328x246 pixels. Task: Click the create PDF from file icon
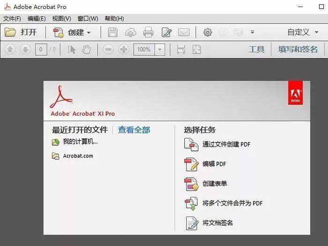point(191,144)
